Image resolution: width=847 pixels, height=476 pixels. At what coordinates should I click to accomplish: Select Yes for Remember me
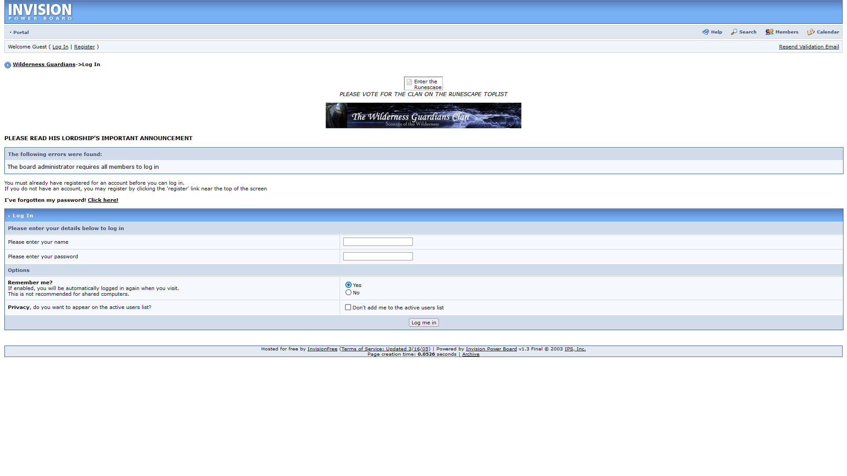[349, 285]
